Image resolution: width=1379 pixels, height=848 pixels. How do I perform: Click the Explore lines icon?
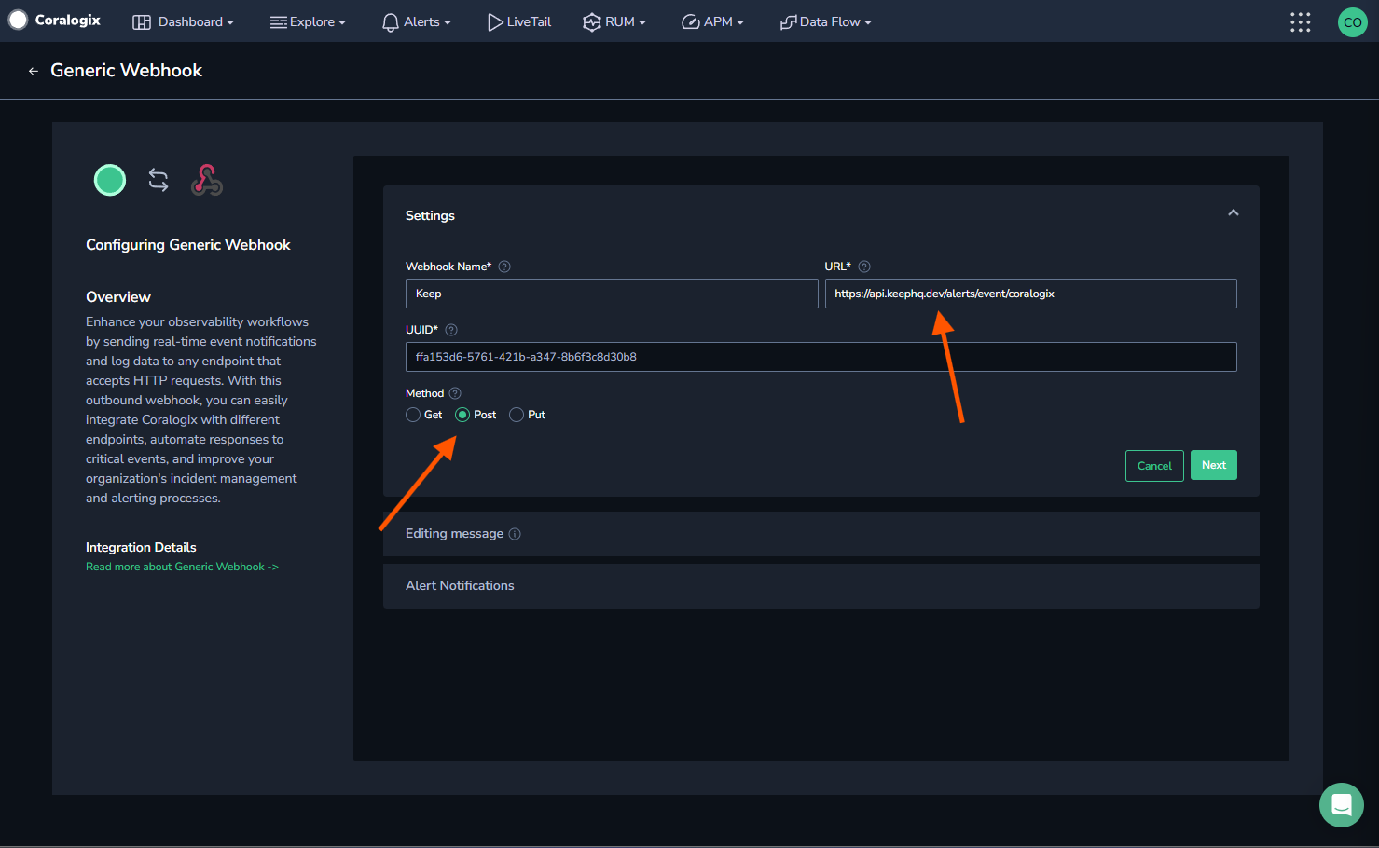(x=279, y=22)
